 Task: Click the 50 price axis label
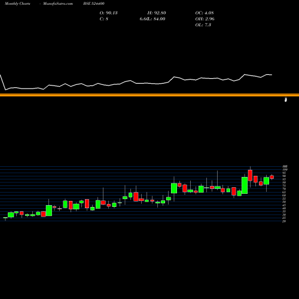[285, 202]
